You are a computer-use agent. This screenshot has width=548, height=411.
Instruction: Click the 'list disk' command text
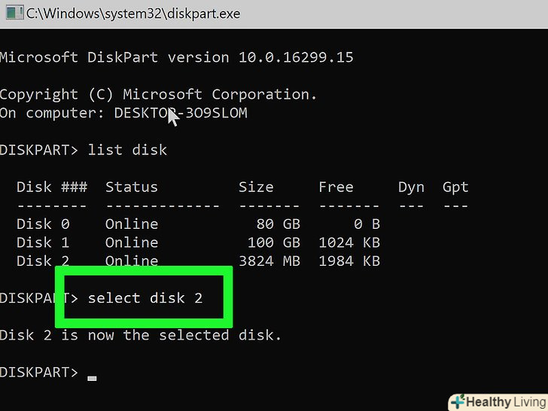coord(127,150)
